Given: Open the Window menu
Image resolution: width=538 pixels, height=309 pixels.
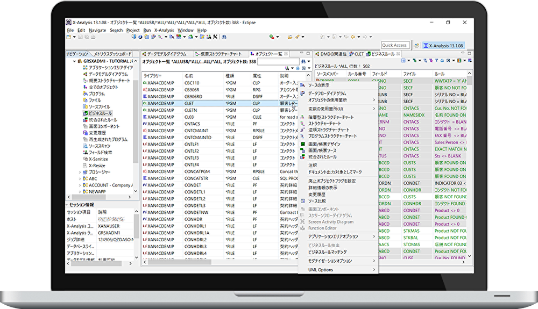Looking at the screenshot, I should point(186,30).
